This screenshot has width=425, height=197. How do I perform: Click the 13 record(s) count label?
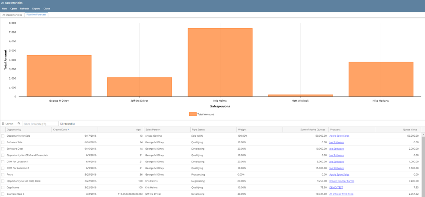click(67, 124)
